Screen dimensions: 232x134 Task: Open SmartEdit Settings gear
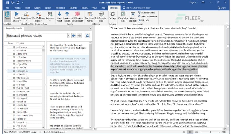pos(113,14)
